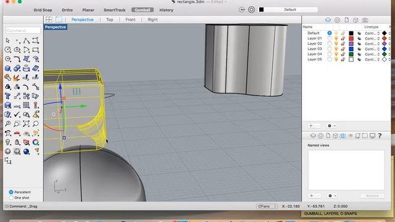
Task: Click the Default layer material icon
Action: point(359,33)
